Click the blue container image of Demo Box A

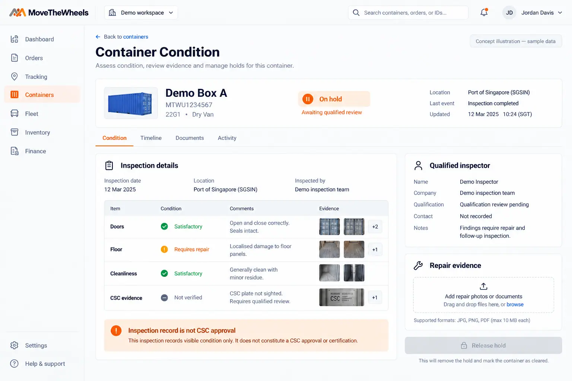tap(131, 103)
